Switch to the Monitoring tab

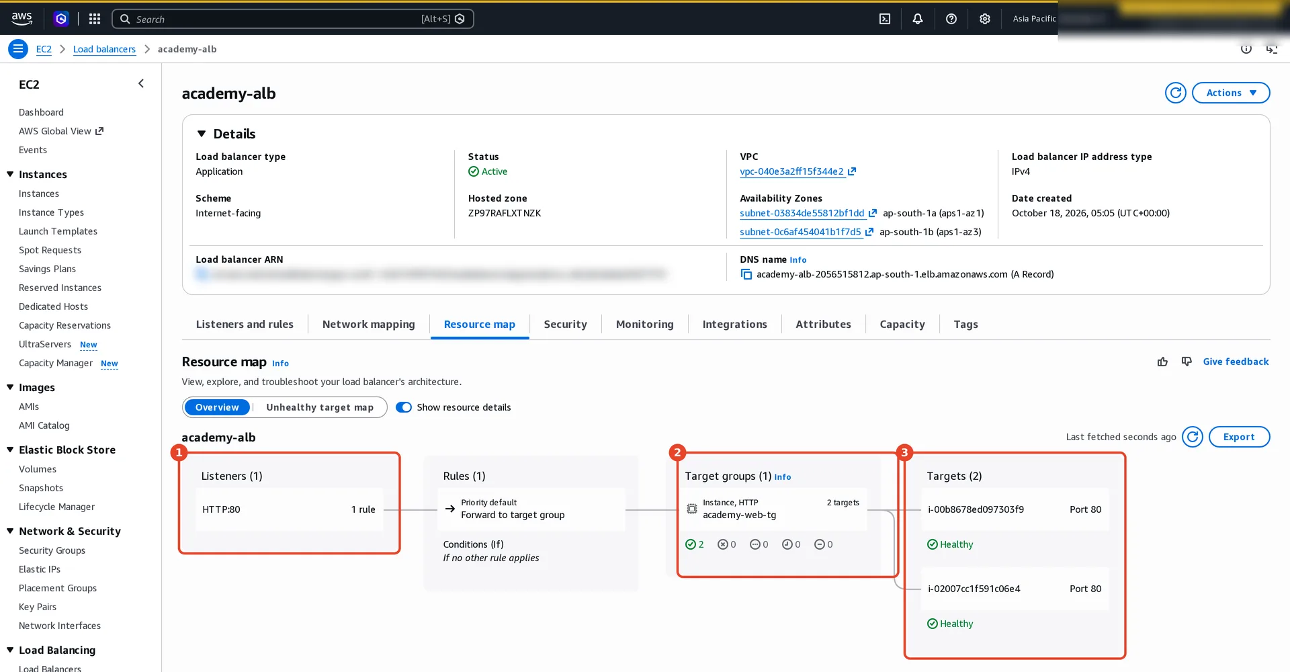(644, 324)
